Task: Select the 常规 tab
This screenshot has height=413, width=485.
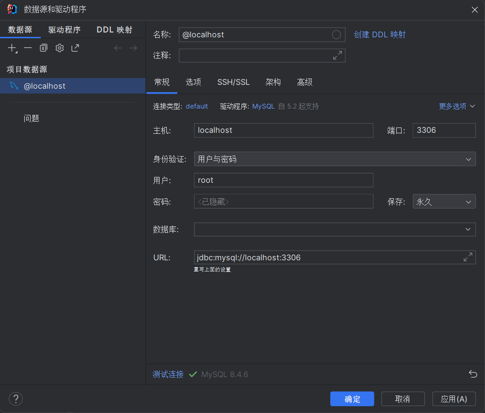Action: [x=162, y=82]
